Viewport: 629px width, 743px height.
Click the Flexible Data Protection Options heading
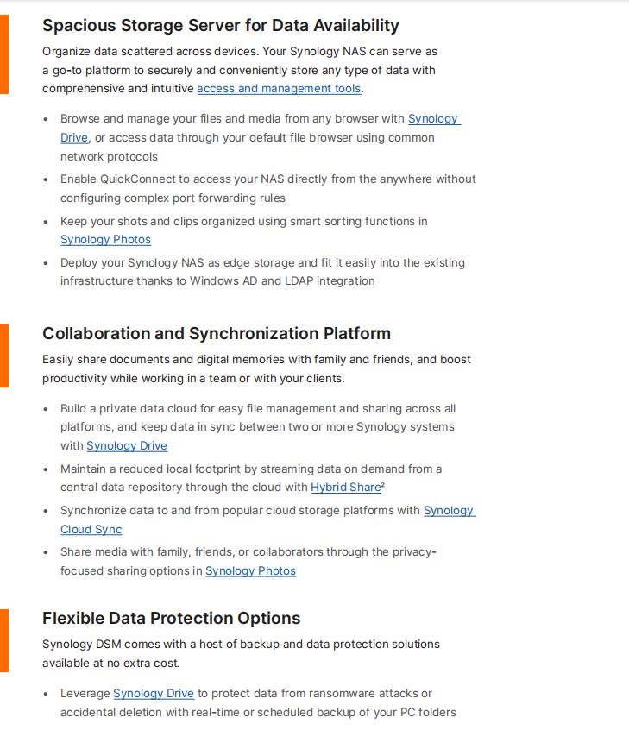point(172,618)
